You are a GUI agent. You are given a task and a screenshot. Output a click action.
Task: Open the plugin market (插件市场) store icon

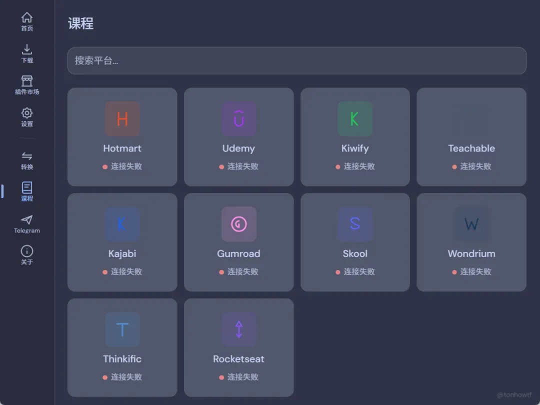coord(27,81)
